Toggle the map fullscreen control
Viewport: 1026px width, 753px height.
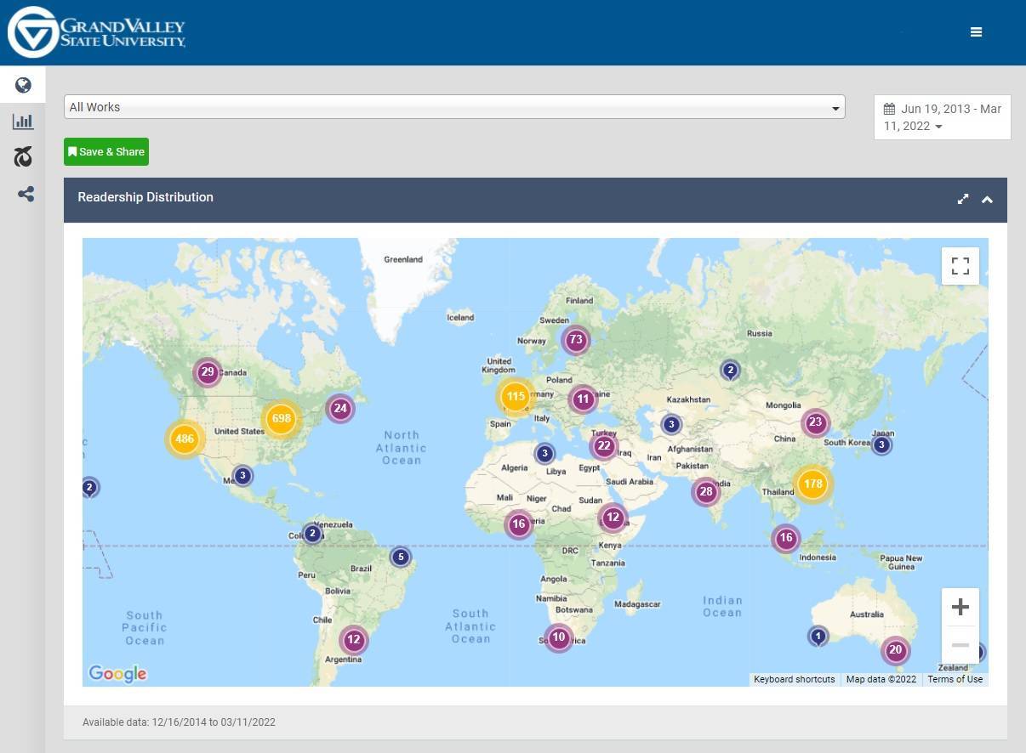tap(960, 265)
